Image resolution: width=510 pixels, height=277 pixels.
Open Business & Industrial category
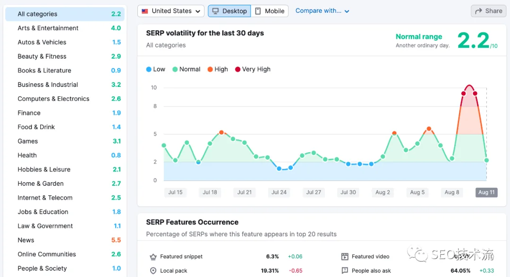pyautogui.click(x=65, y=85)
